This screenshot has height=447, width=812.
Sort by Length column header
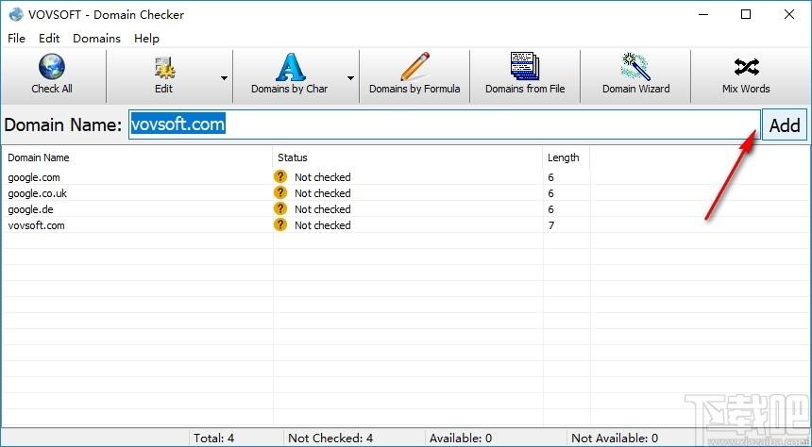566,157
